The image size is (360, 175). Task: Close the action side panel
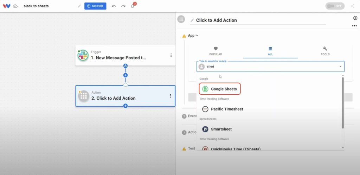355,18
